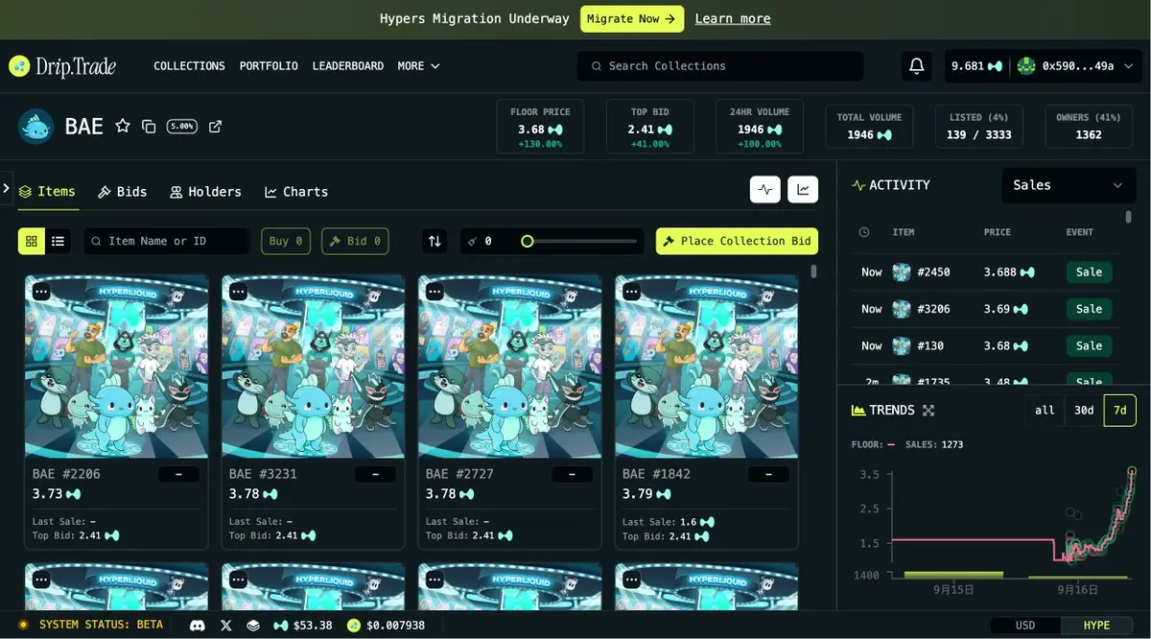Open the MORE dropdown menu
Viewport: 1151px width, 639px height.
(418, 66)
